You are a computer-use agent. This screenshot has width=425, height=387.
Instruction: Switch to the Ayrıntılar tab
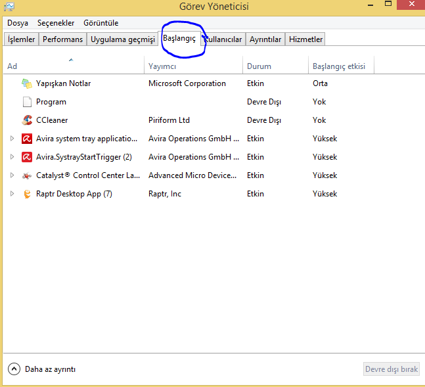265,39
